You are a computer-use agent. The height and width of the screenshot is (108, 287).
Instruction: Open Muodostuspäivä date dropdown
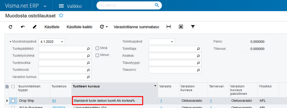point(62,42)
